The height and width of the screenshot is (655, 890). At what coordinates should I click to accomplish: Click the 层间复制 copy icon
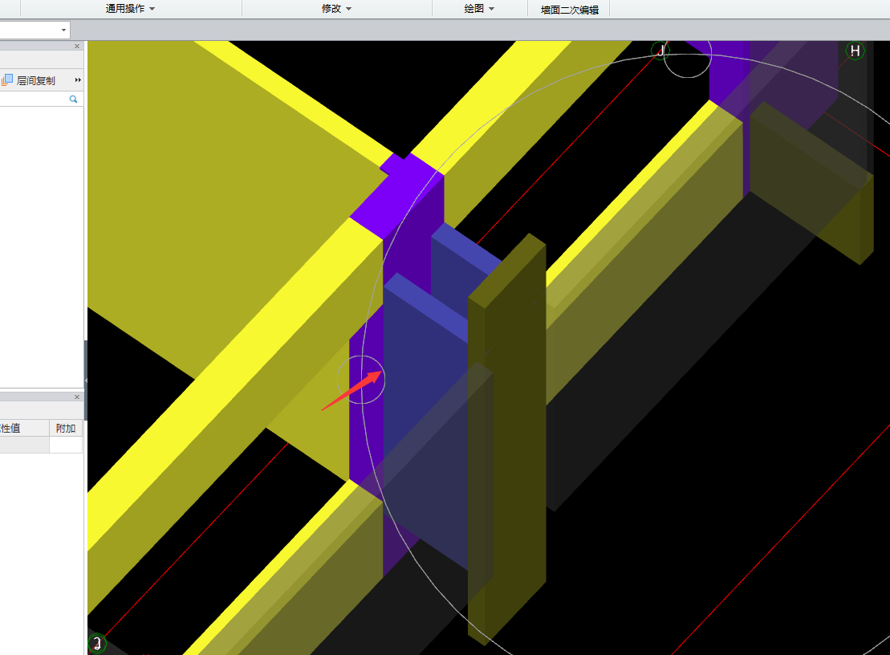point(6,80)
